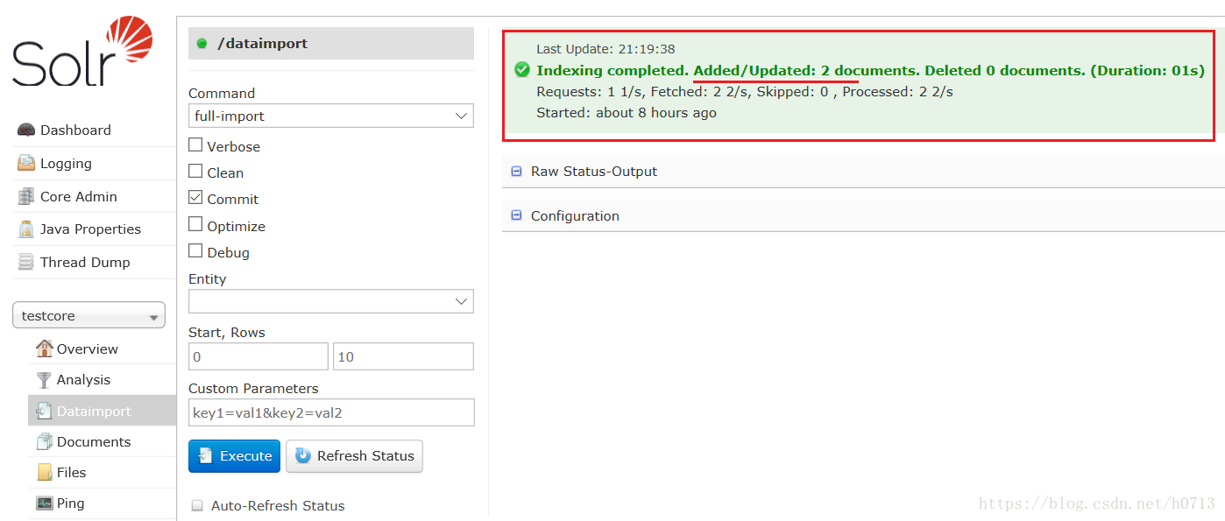Viewport: 1225px width, 521px height.
Task: Click the Thread Dump icon
Action: (26, 263)
